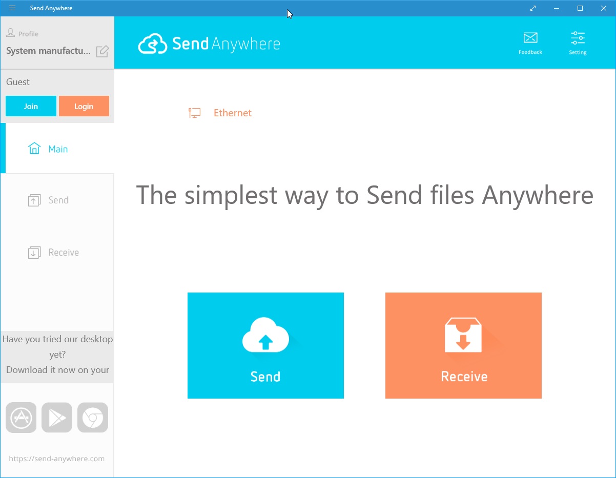Open the Chrome extension icon
This screenshot has height=478, width=616.
coord(93,418)
